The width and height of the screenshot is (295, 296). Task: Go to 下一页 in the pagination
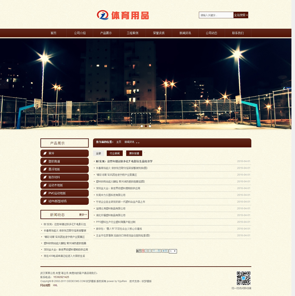(x=156, y=251)
